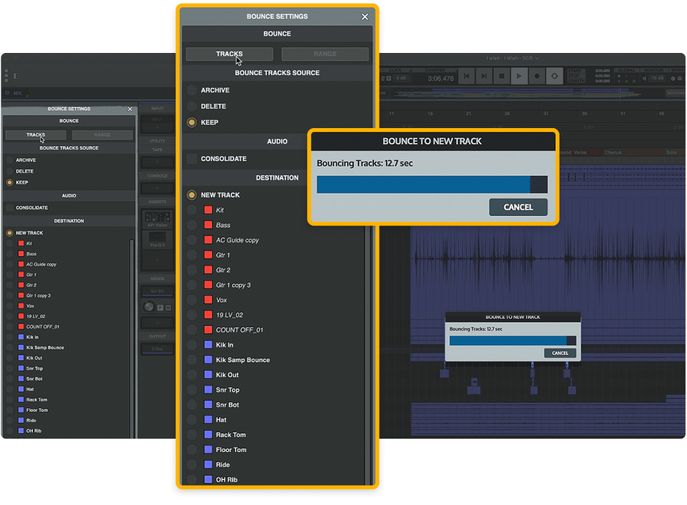Click the Record button in the transport
The height and width of the screenshot is (505, 687).
(537, 77)
